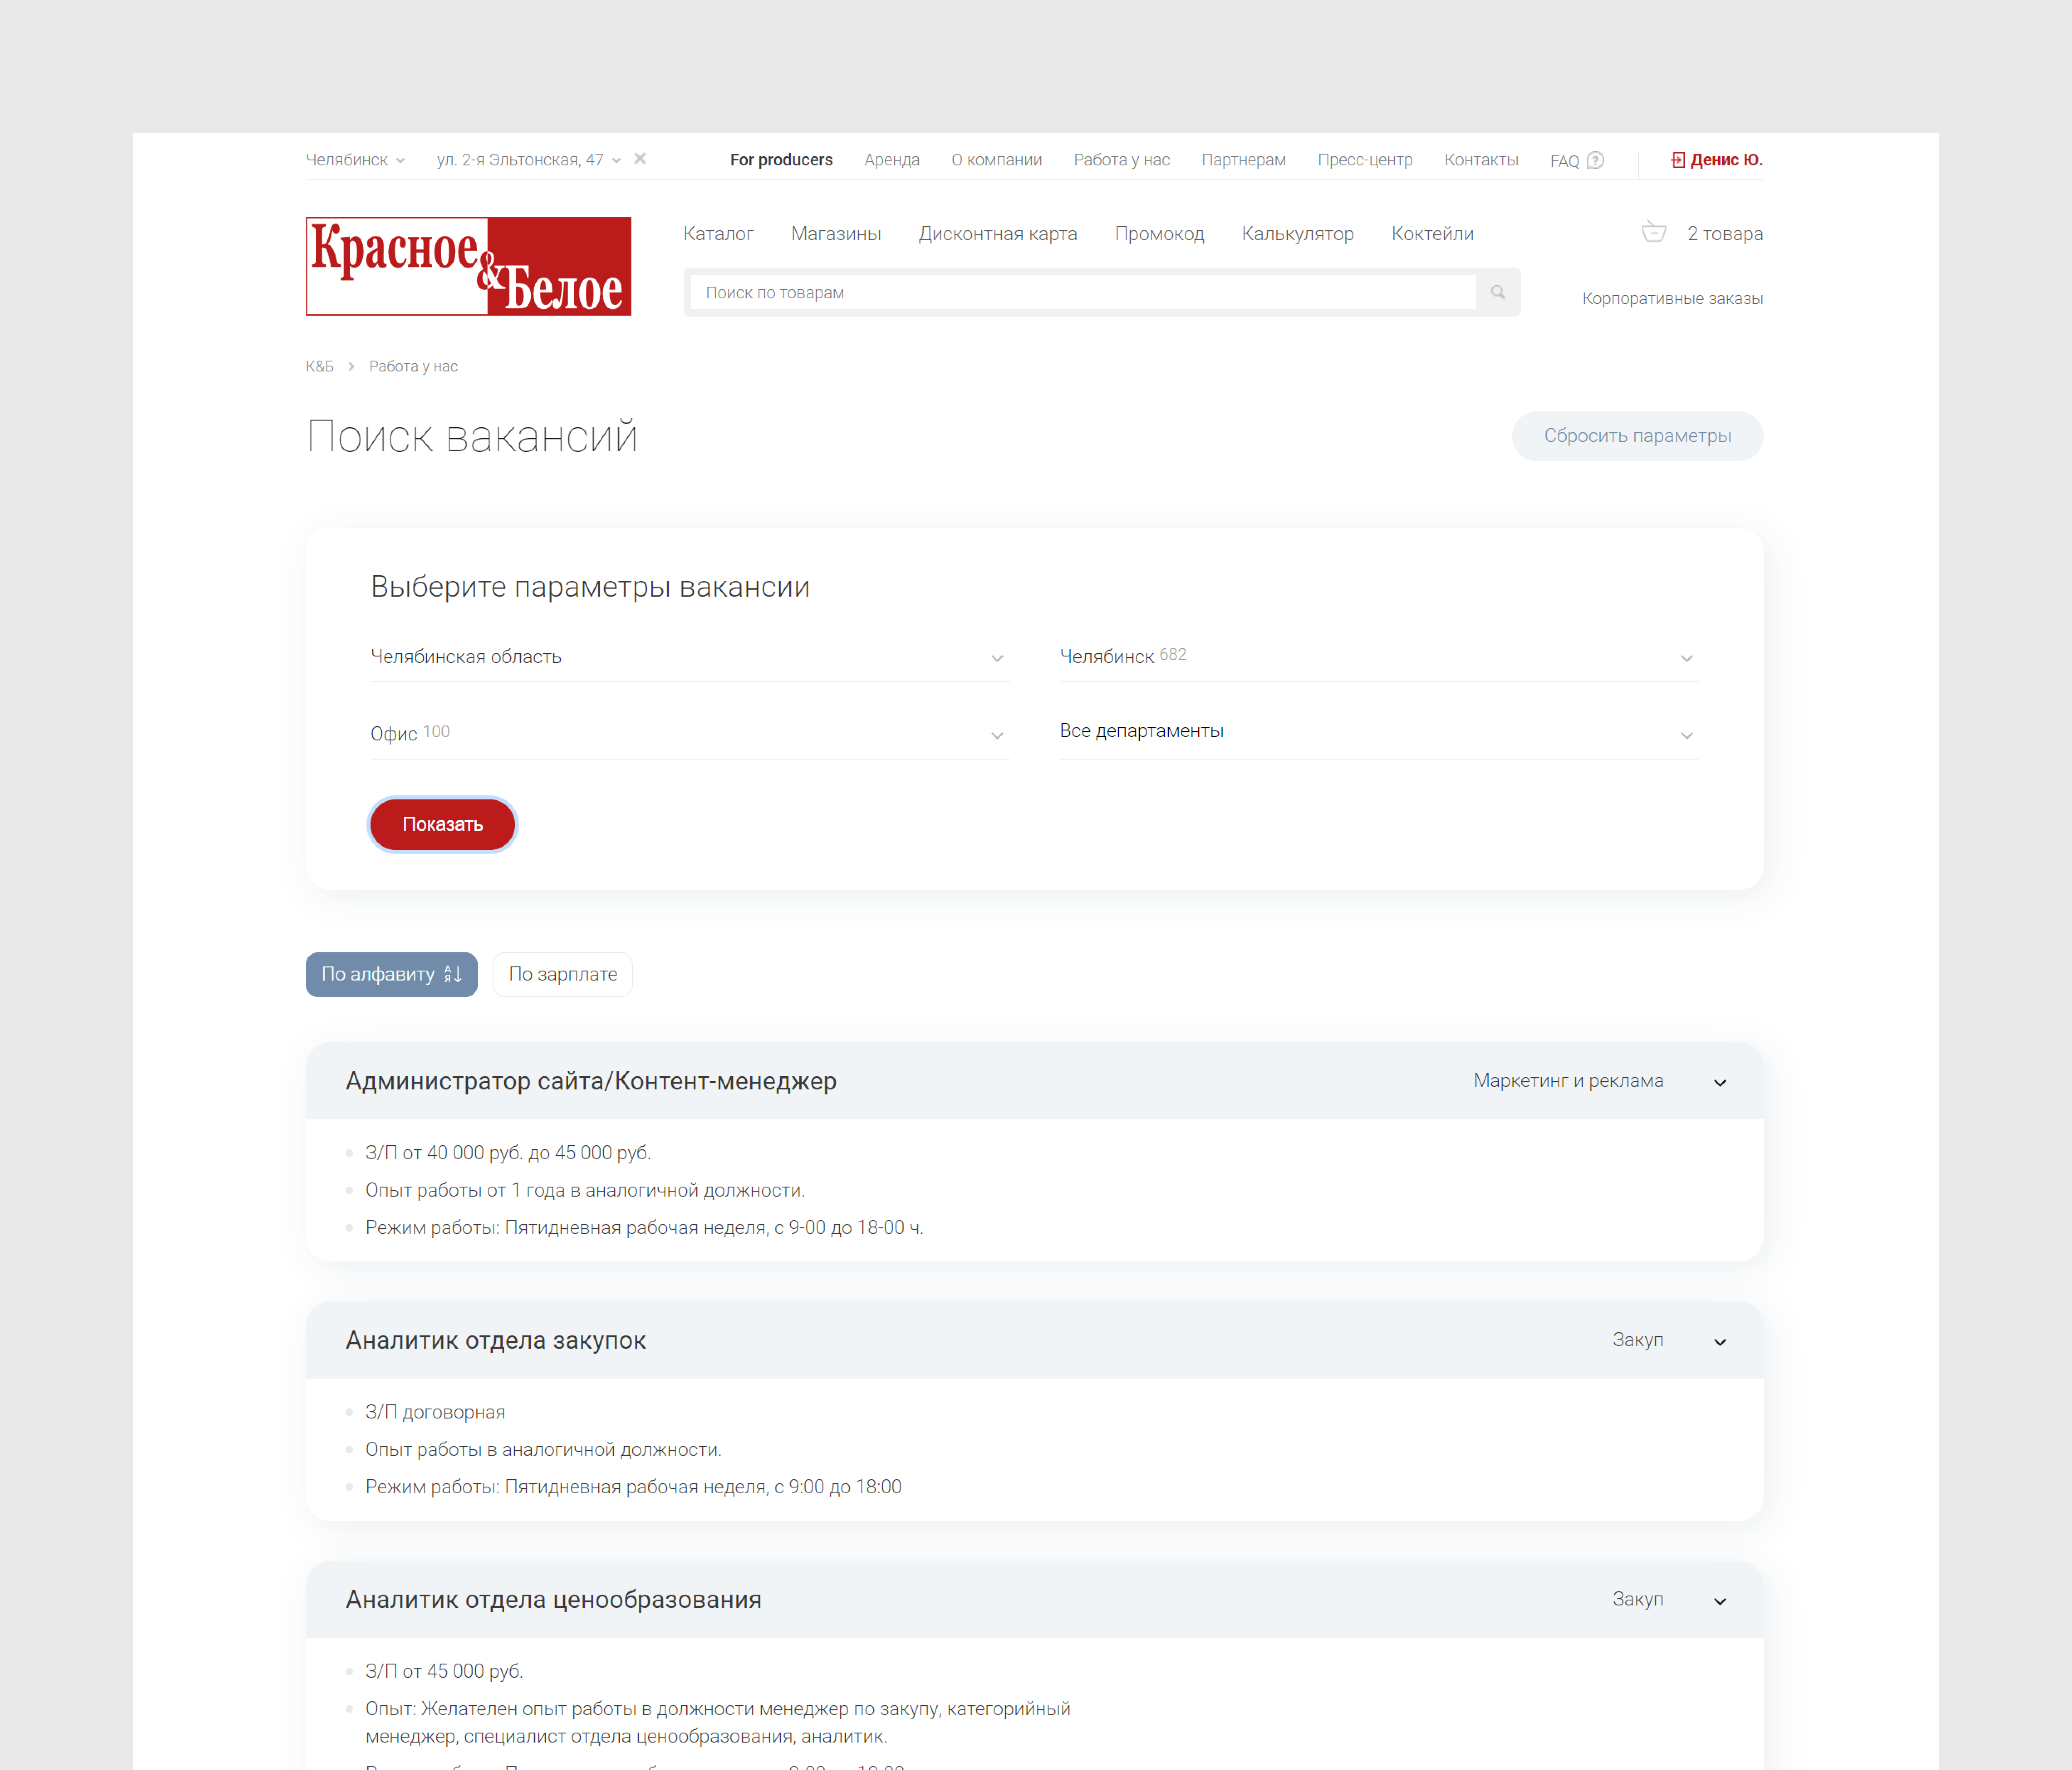Click the FAQ question mark icon
Image resolution: width=2072 pixels, height=1770 pixels.
click(x=1596, y=160)
